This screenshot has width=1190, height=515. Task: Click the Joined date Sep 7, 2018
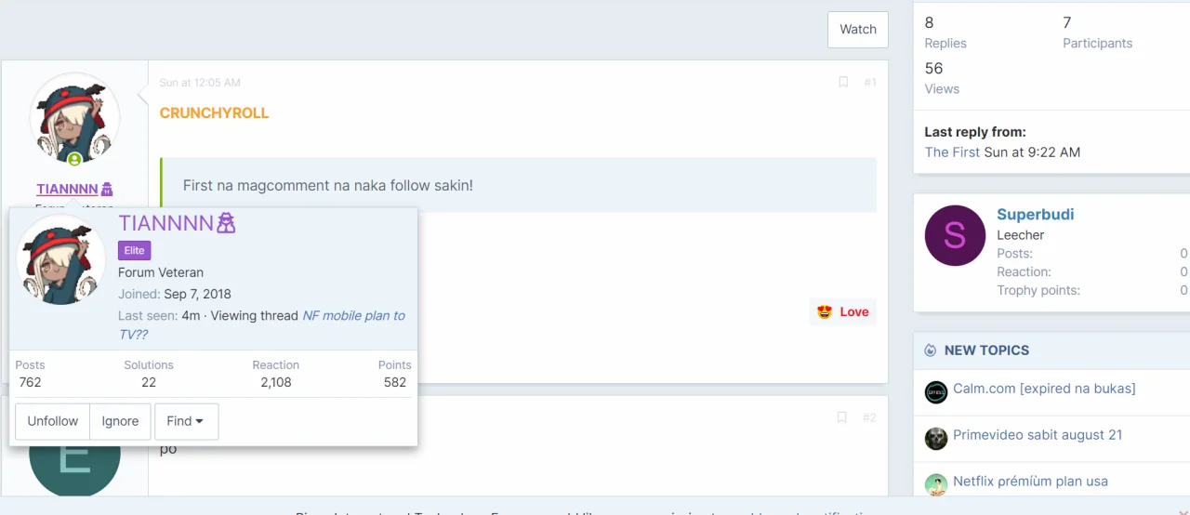tap(198, 295)
